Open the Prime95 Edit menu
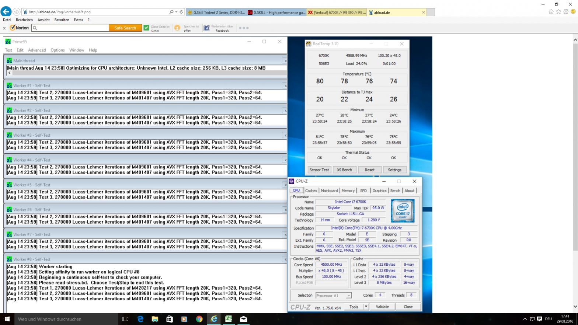Image resolution: width=578 pixels, height=325 pixels. [20, 50]
